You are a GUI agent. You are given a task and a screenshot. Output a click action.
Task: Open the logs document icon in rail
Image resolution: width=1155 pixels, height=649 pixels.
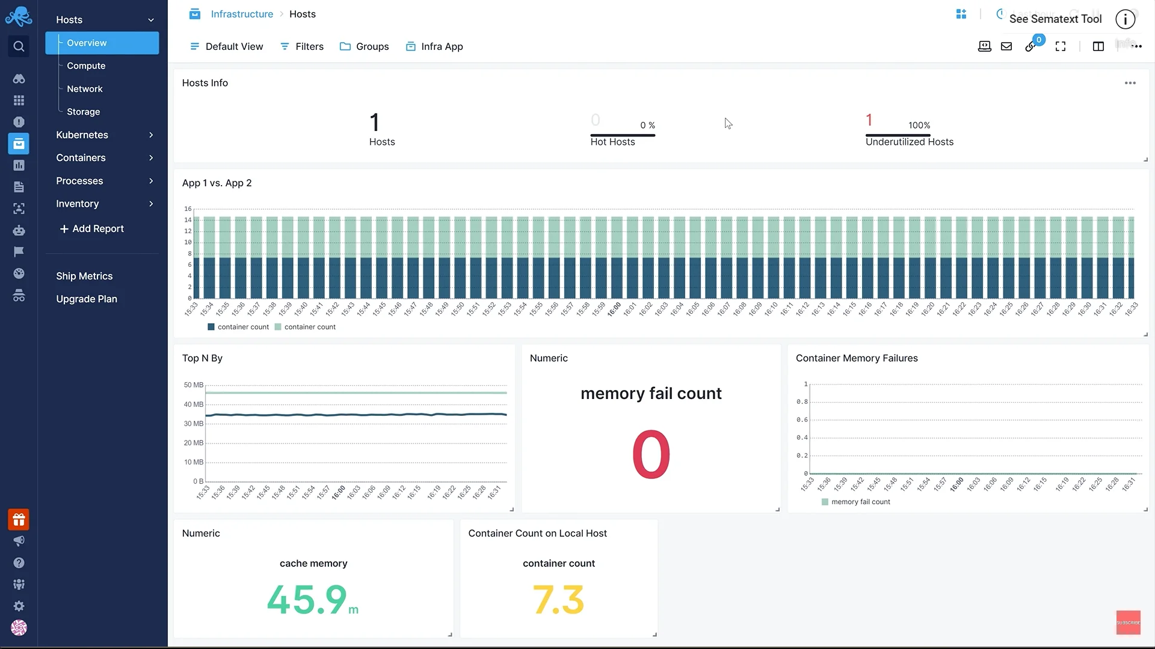pos(19,187)
